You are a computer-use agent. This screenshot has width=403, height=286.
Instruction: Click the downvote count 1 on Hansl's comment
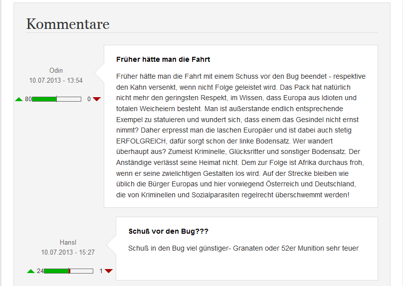pos(101,271)
